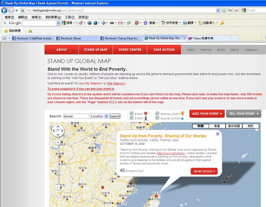
Task: Click the ADD YOUR EVENT button
Action: click(207, 113)
